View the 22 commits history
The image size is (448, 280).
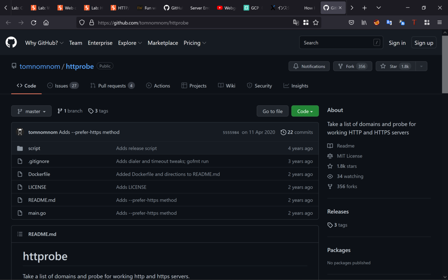click(x=297, y=132)
